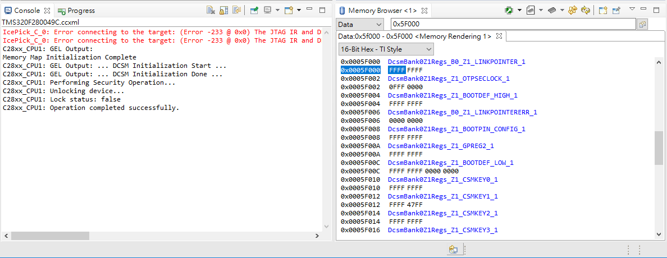
Task: Click DcsmBank0Z1Regs_Z1_OTPSECLOCK_1 label
Action: [449, 79]
